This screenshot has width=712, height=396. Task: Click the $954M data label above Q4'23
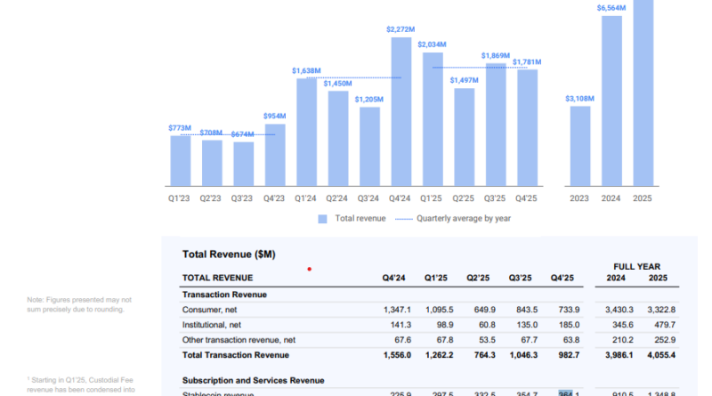point(275,117)
